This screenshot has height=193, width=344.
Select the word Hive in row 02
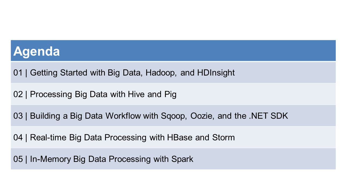pyautogui.click(x=136, y=94)
